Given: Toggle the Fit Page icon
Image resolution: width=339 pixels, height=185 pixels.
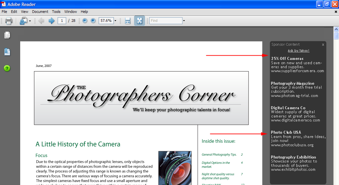Looking at the screenshot, I should (x=139, y=21).
